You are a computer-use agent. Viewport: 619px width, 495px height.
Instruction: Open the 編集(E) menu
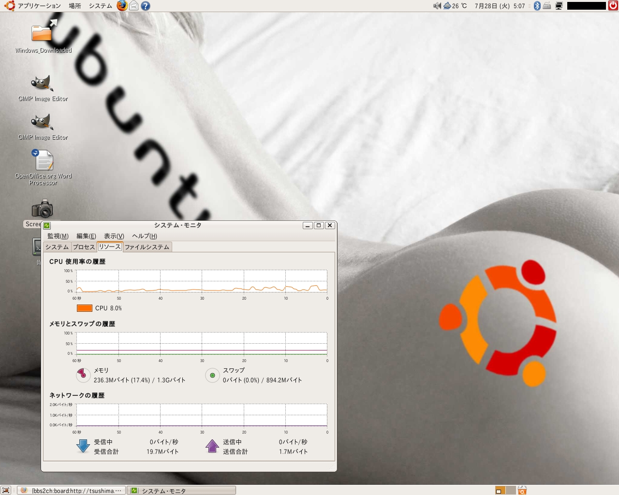pos(86,236)
